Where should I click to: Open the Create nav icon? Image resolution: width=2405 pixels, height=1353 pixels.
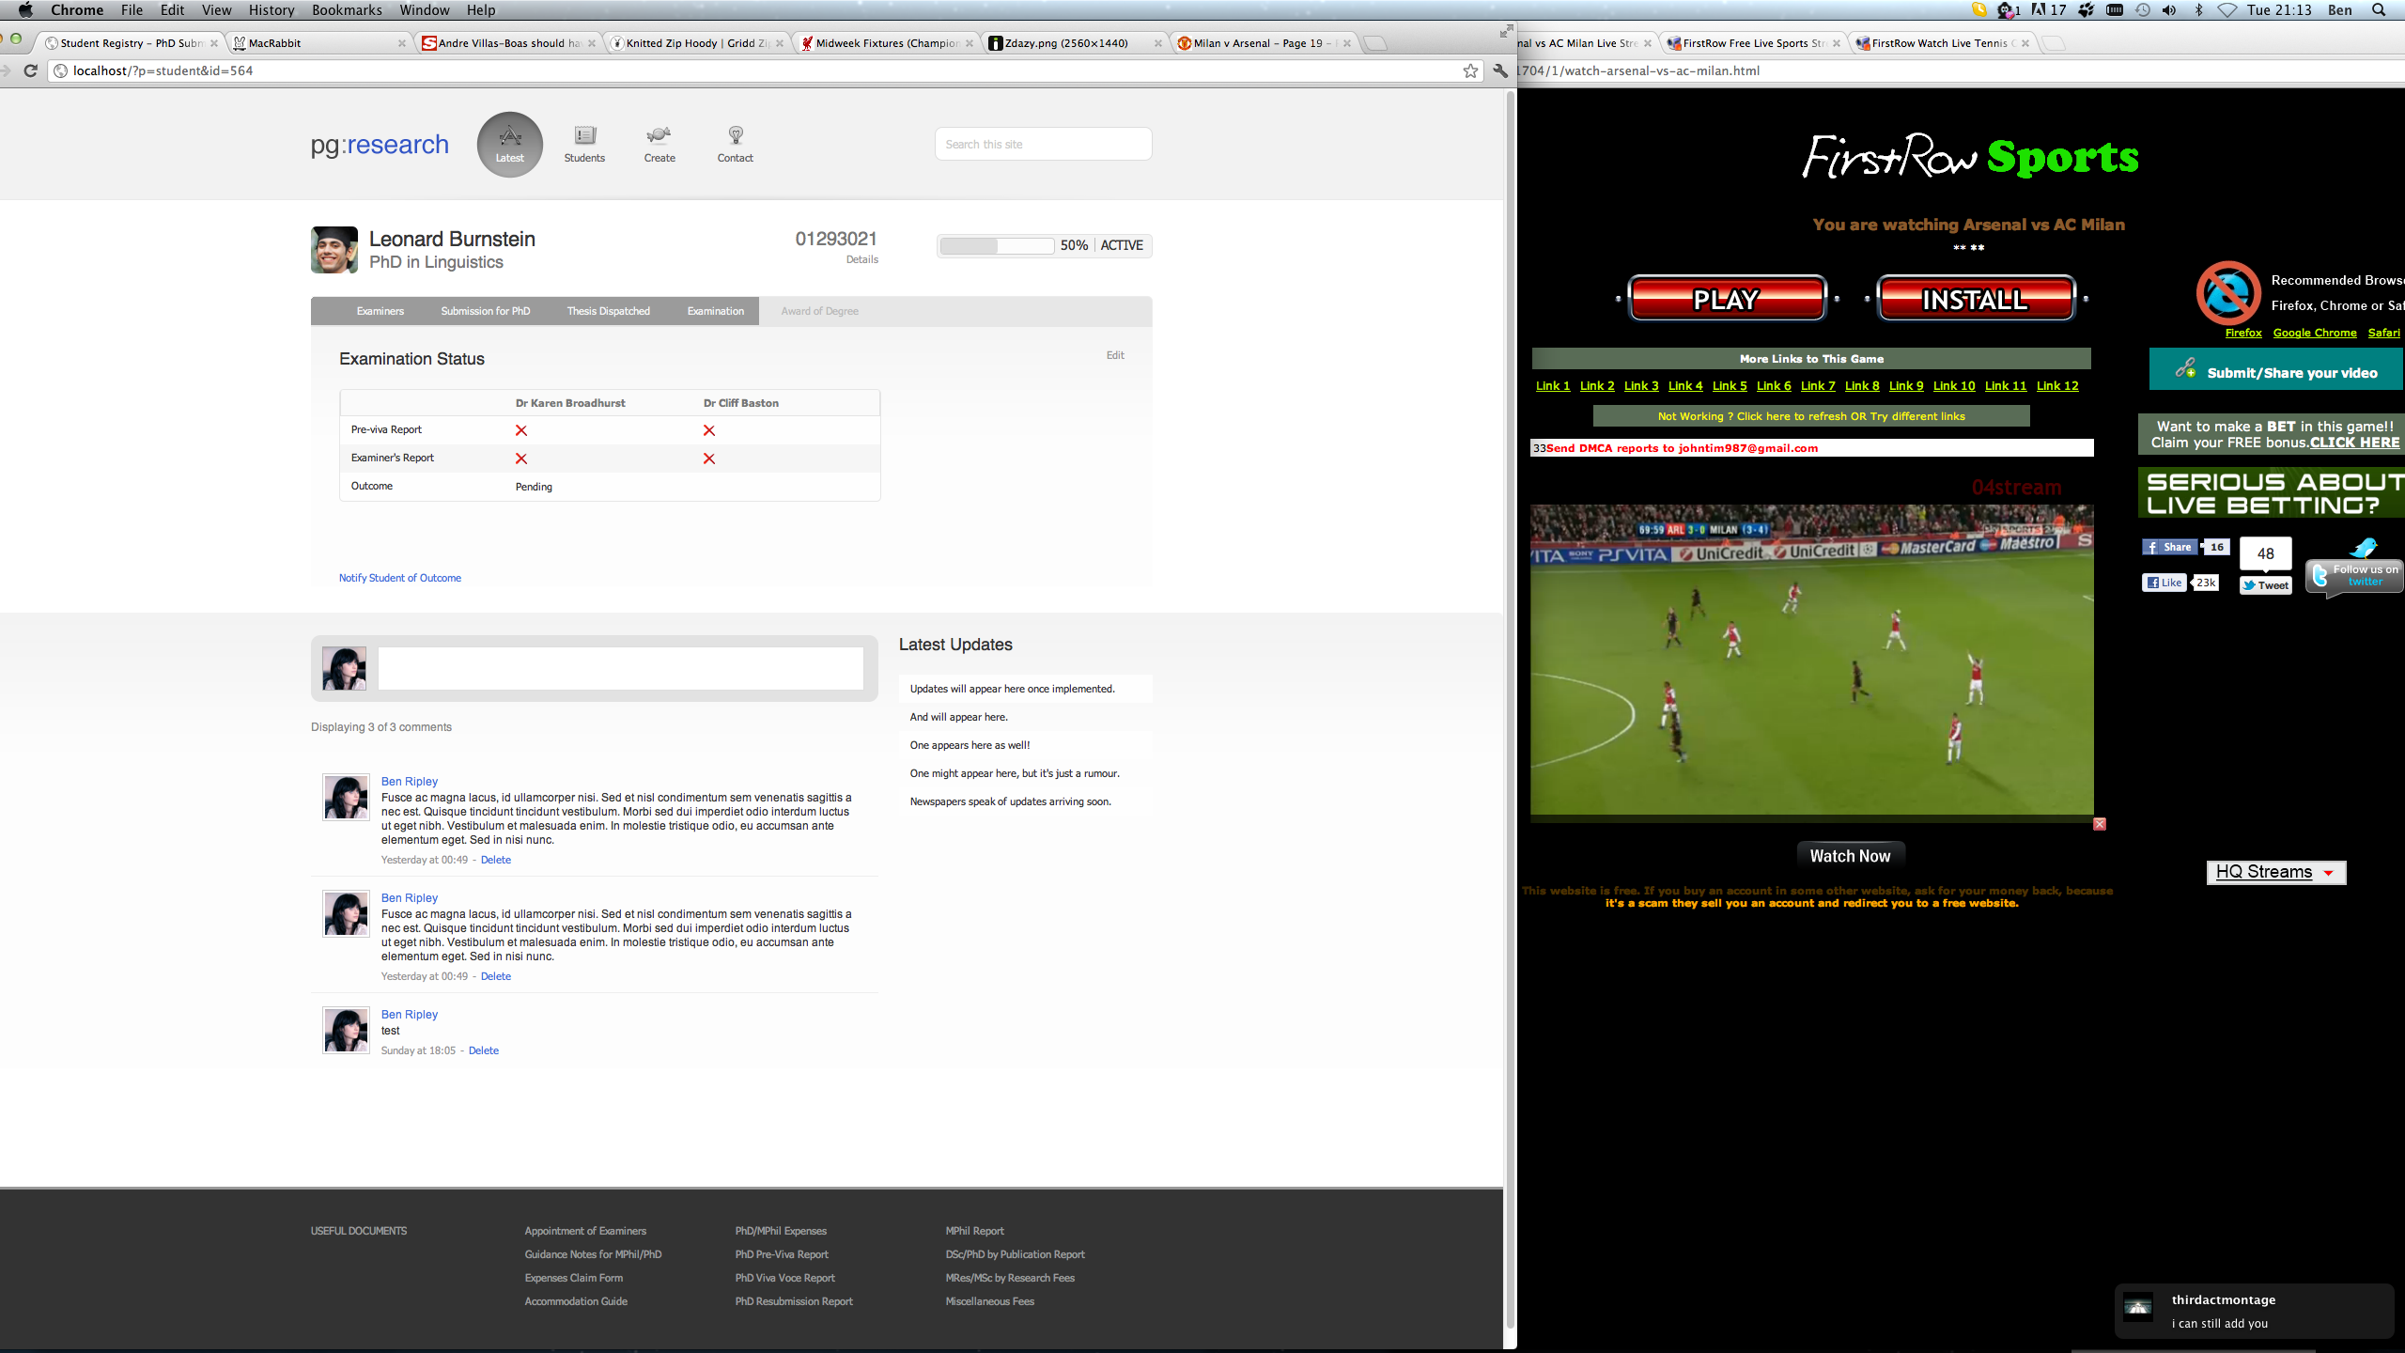(659, 144)
